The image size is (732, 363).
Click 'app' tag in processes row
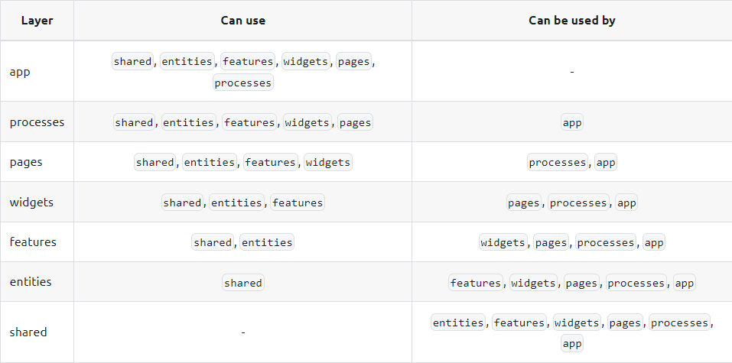[572, 123]
